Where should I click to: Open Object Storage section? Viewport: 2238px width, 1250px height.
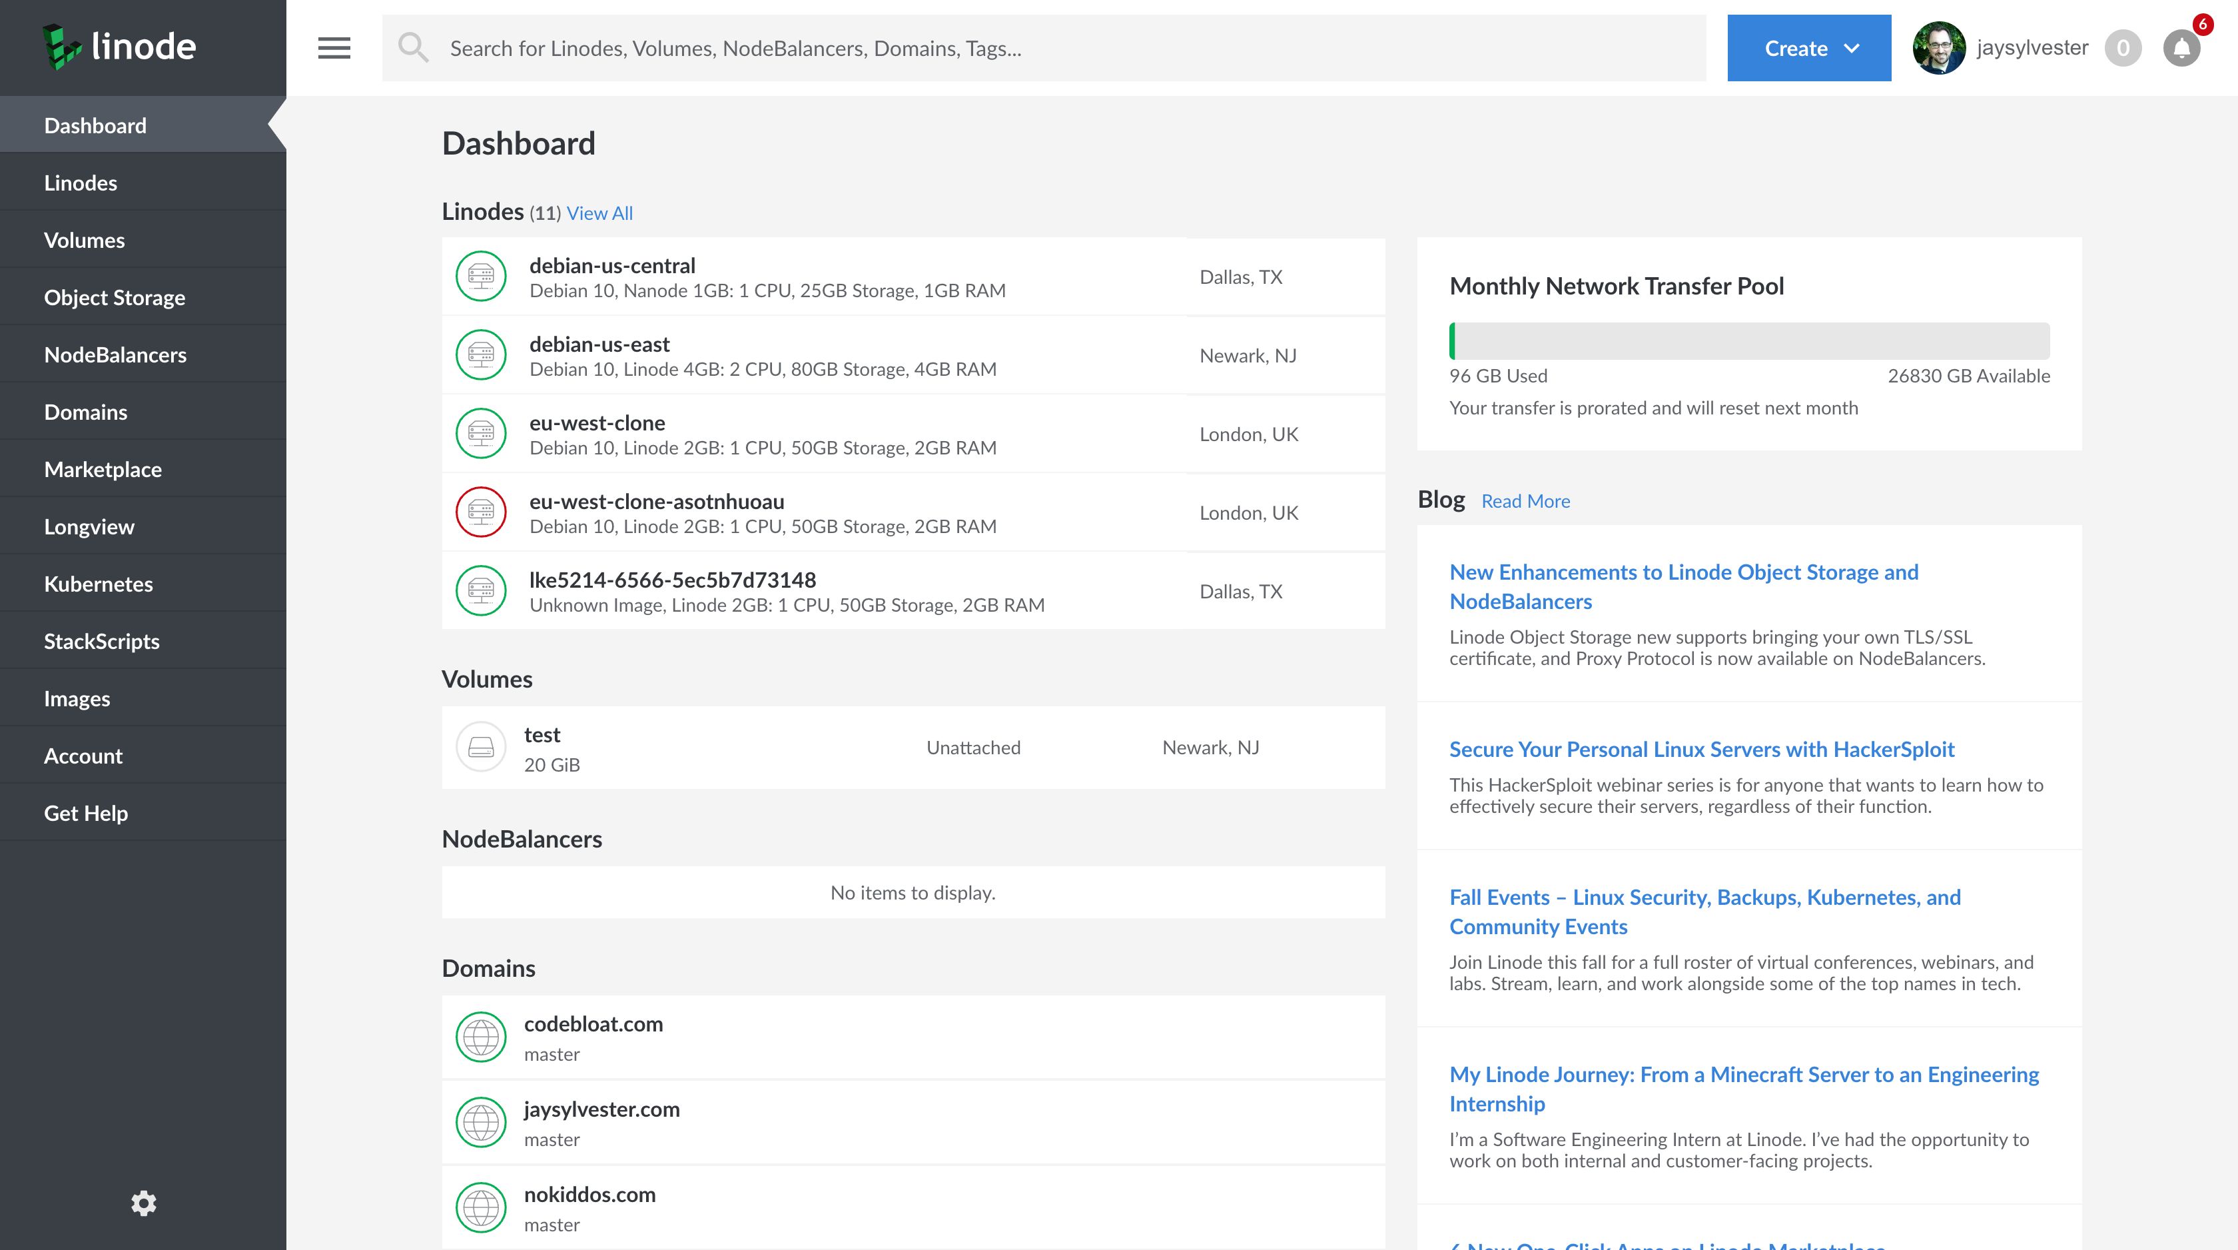point(115,297)
